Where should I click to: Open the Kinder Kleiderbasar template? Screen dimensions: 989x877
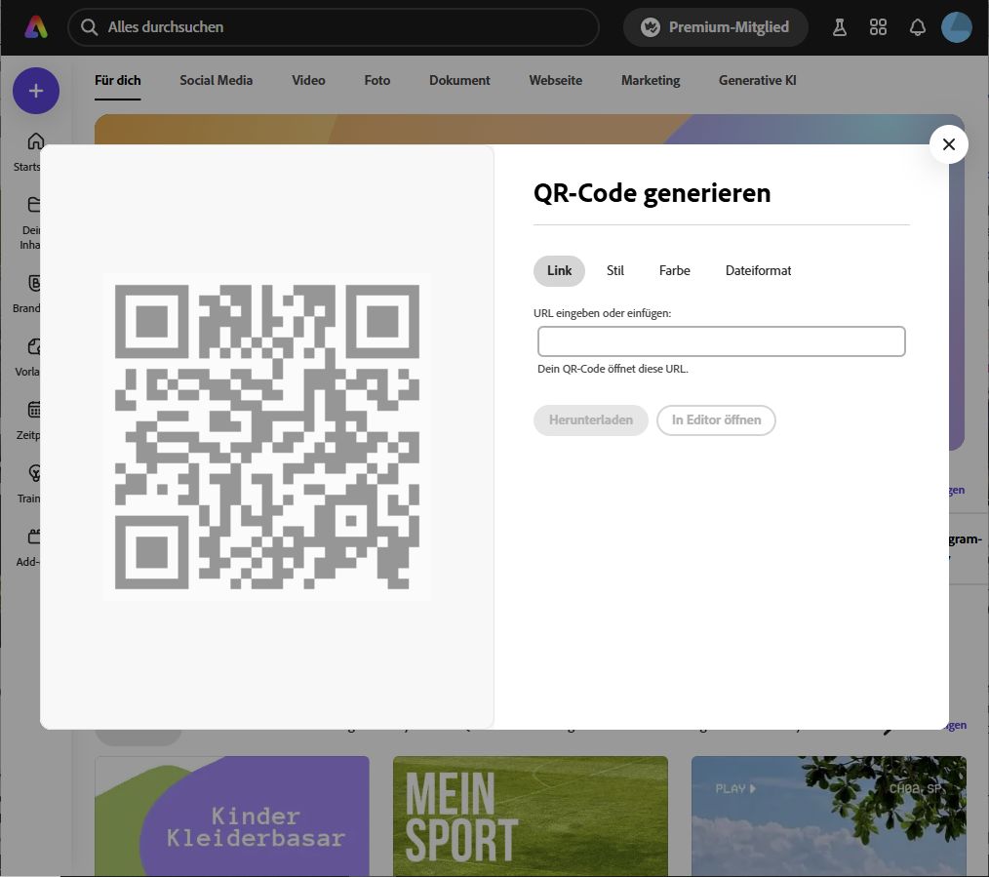232,816
